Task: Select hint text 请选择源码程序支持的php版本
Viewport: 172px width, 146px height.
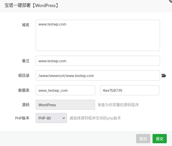Action: pos(95,118)
